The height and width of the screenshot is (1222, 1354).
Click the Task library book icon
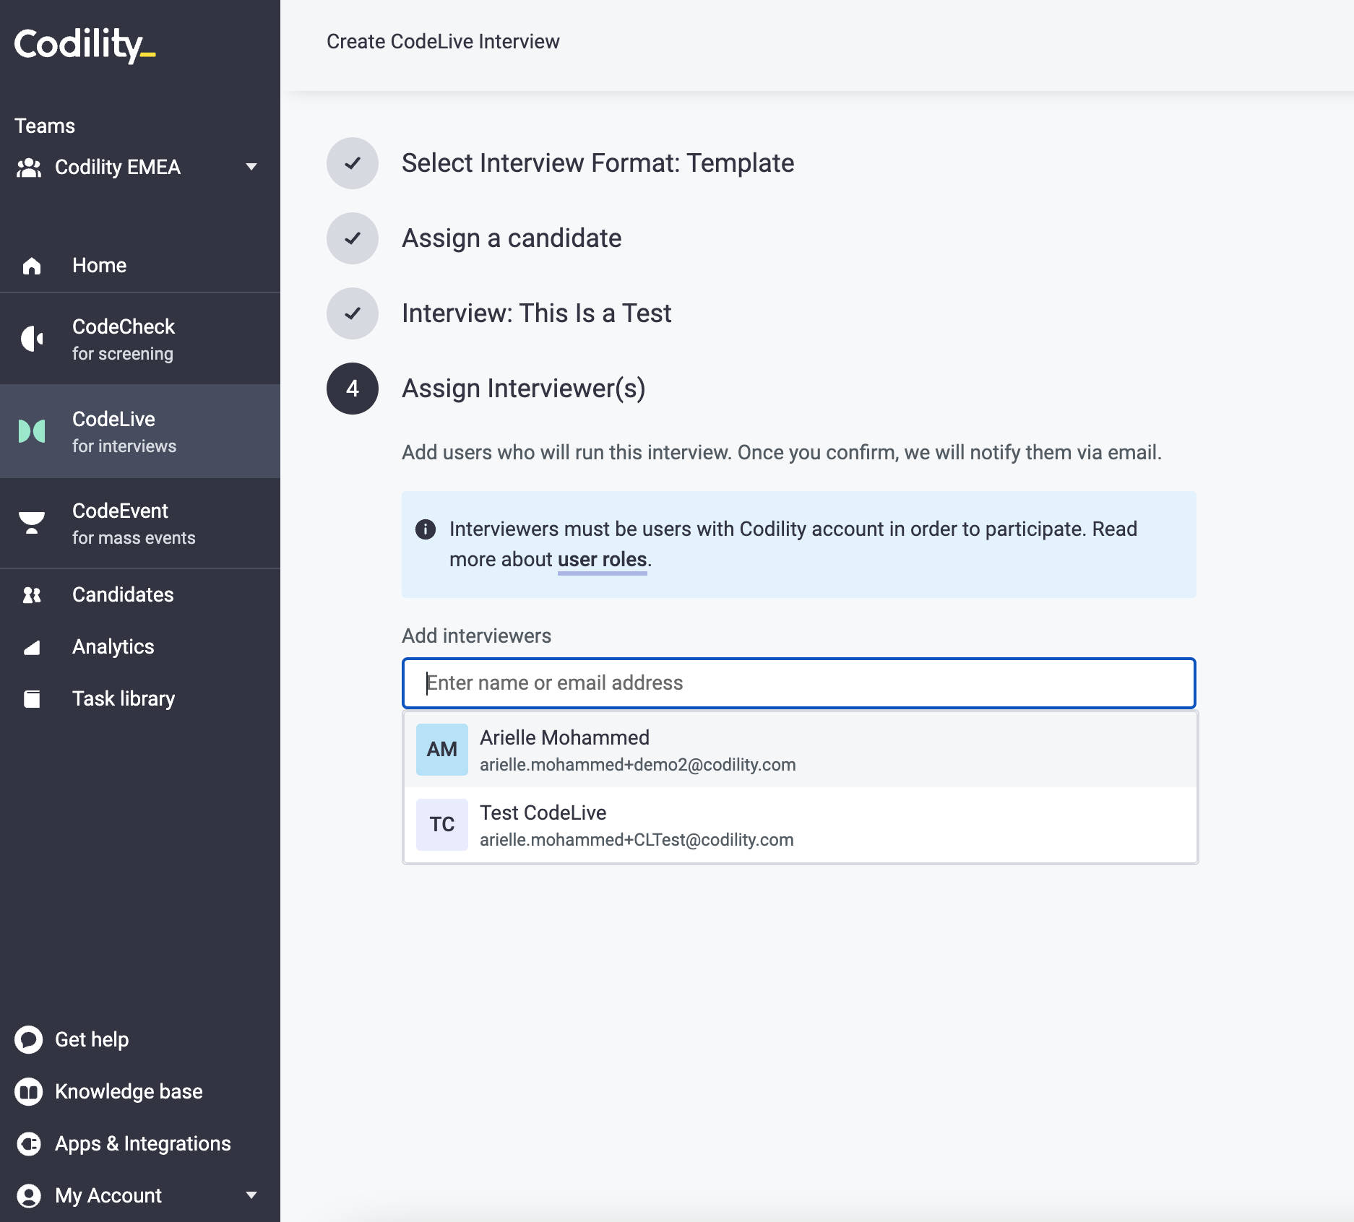pos(32,699)
